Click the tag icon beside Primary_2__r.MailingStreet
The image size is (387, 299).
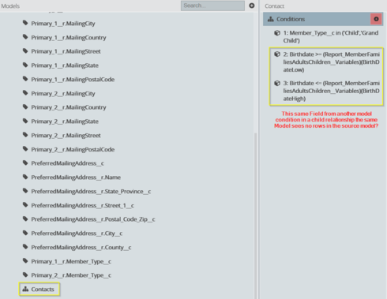pyautogui.click(x=25, y=135)
